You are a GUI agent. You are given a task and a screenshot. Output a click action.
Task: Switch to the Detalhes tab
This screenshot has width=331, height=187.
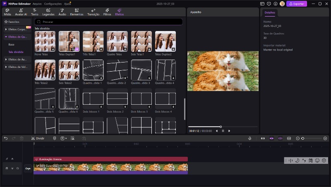[x=270, y=13]
